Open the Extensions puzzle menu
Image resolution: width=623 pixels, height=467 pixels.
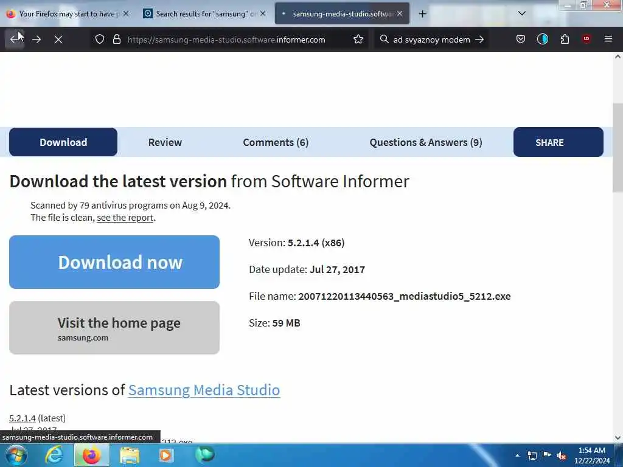(565, 40)
